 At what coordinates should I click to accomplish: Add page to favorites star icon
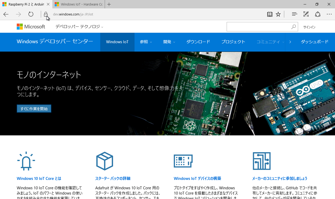coord(278,14)
